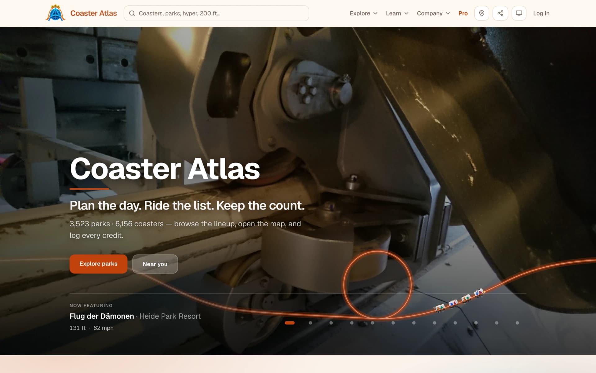Go to the third carousel slide dot
The image size is (596, 373).
click(331, 323)
